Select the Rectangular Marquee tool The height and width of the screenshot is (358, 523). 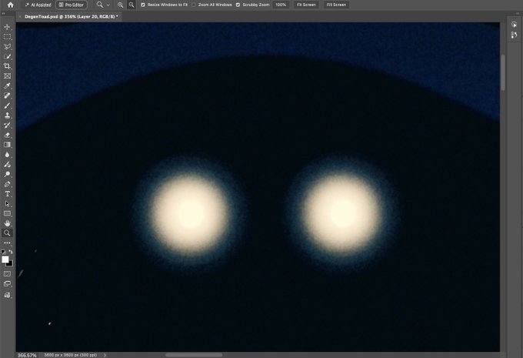pos(7,37)
